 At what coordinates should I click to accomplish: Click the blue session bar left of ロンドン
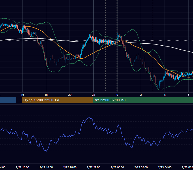(x=8, y=100)
